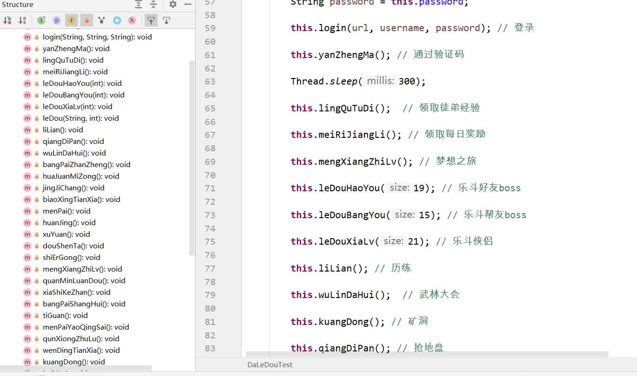Click method icon beside menPaiYaoQingSai()
Image resolution: width=637 pixels, height=376 pixels.
[x=27, y=327]
